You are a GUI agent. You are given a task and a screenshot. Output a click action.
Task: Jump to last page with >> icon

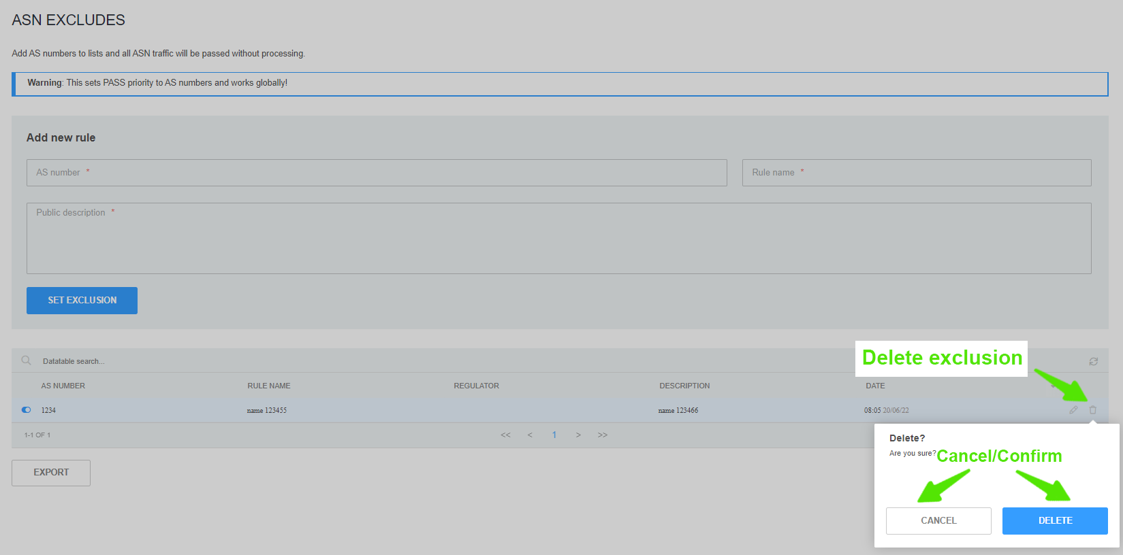[x=603, y=435]
